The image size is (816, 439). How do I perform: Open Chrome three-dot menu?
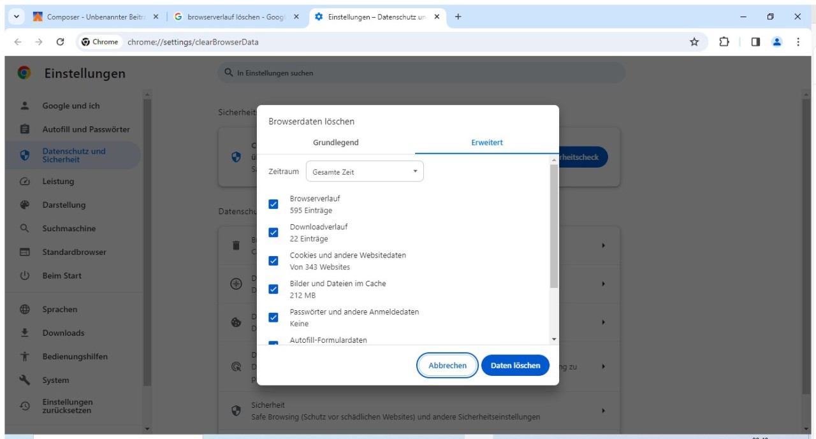pos(798,42)
